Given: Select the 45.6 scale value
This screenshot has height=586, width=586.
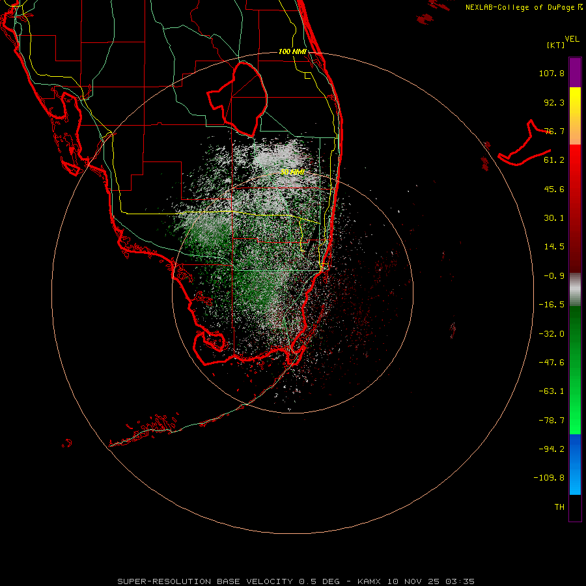Looking at the screenshot, I should (554, 189).
